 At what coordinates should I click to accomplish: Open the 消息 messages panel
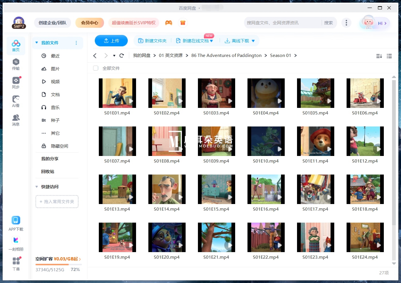pos(16,120)
